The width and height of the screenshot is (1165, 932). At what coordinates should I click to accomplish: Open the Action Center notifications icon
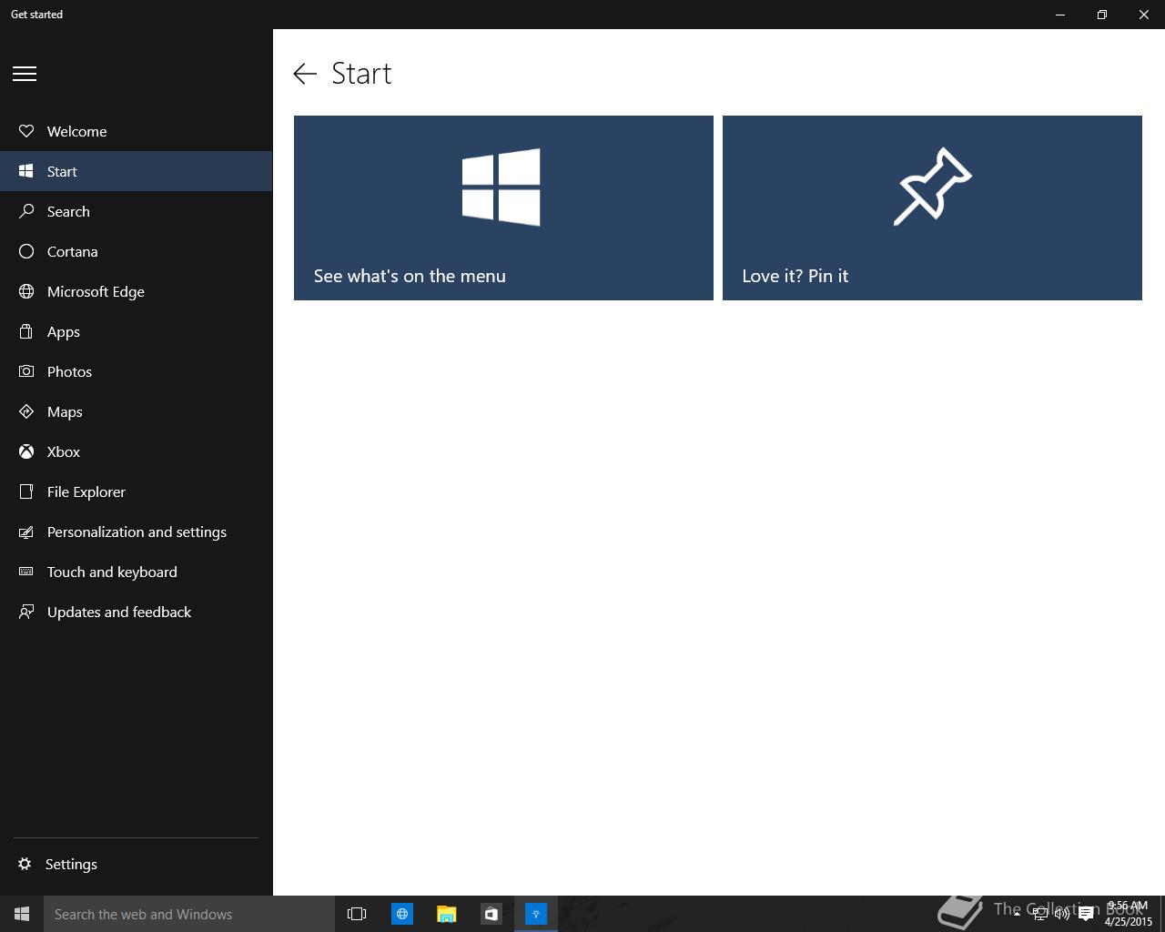1086,914
